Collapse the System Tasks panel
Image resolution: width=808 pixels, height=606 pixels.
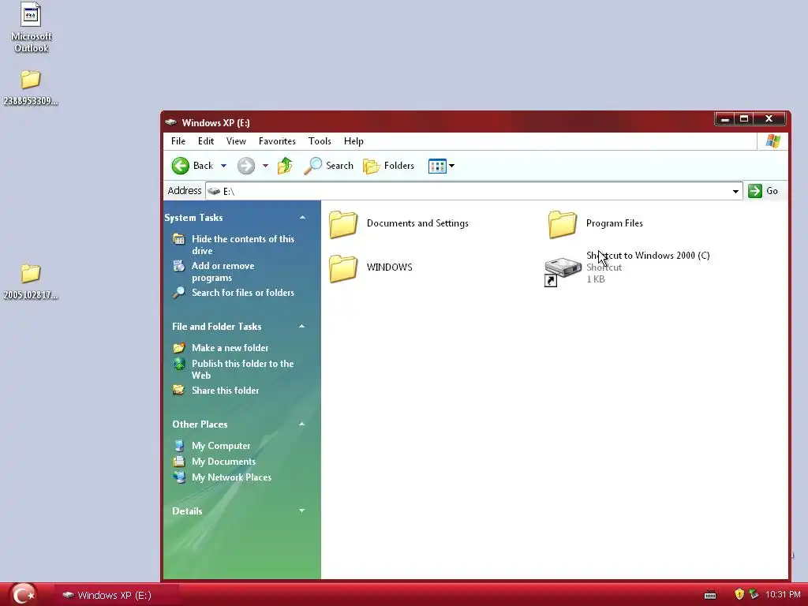pyautogui.click(x=302, y=218)
